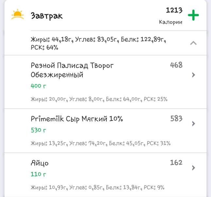Tap the 583 calorie value for cheese
Image resolution: width=211 pixels, height=197 pixels.
pos(176,119)
